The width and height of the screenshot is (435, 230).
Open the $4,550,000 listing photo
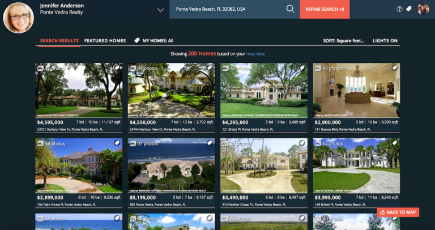click(171, 90)
